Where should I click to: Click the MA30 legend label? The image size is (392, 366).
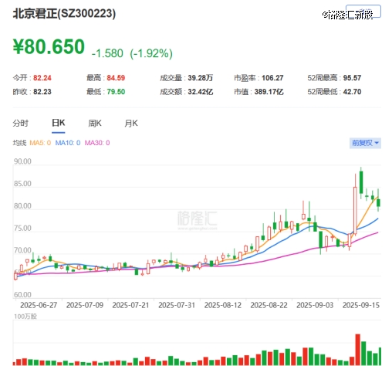[97, 143]
